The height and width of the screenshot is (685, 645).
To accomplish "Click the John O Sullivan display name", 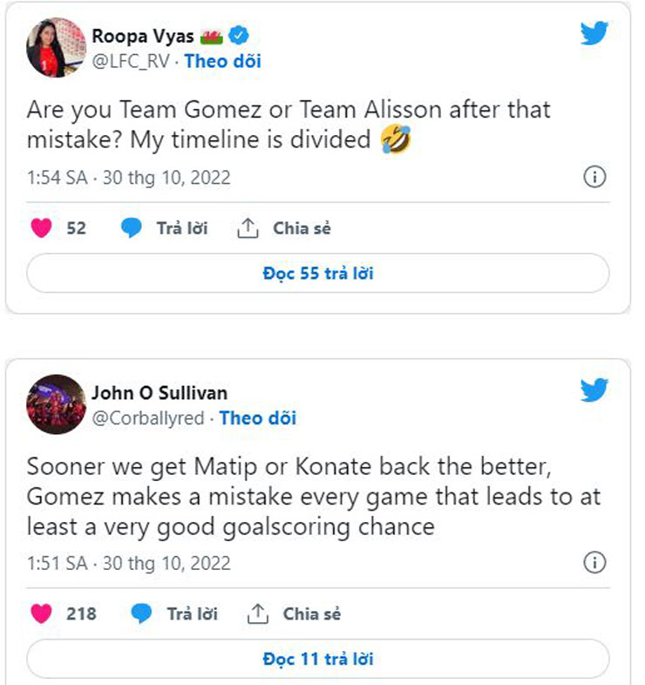I will click(x=160, y=393).
